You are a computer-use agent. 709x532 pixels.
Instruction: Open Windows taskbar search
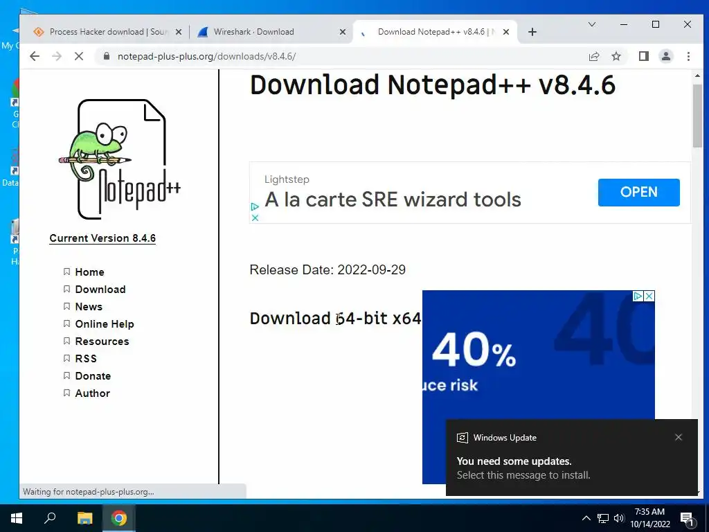(x=50, y=518)
